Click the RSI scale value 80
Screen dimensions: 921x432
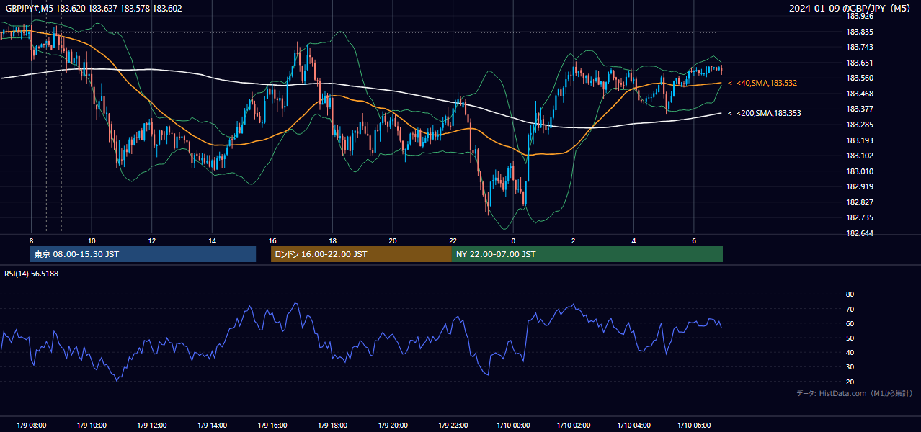(x=850, y=294)
